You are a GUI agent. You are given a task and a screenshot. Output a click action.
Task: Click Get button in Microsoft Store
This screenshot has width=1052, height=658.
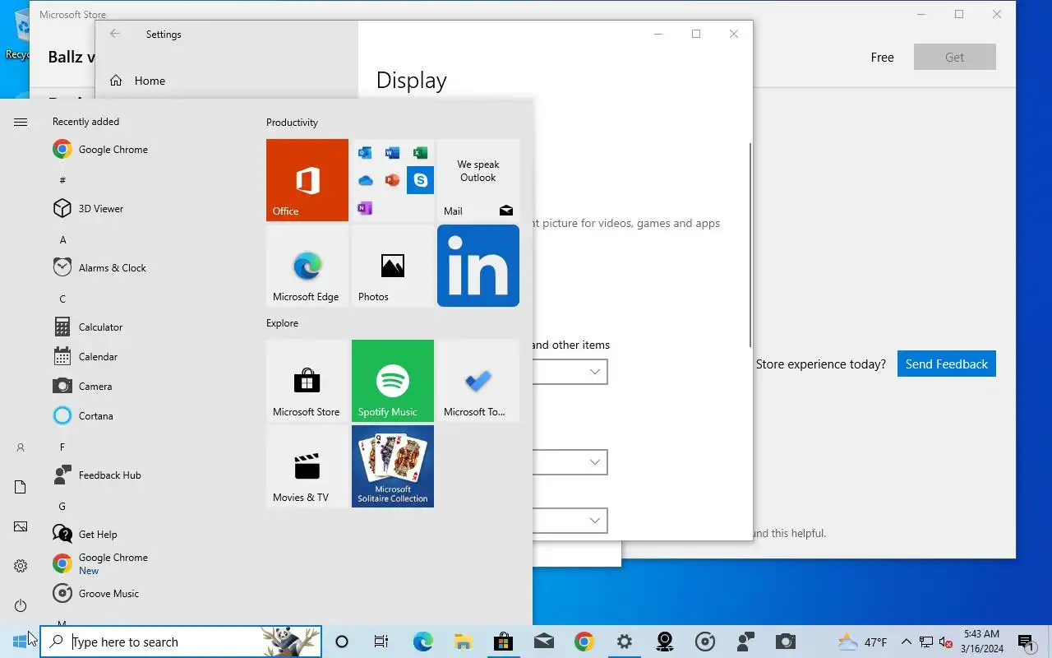954,57
